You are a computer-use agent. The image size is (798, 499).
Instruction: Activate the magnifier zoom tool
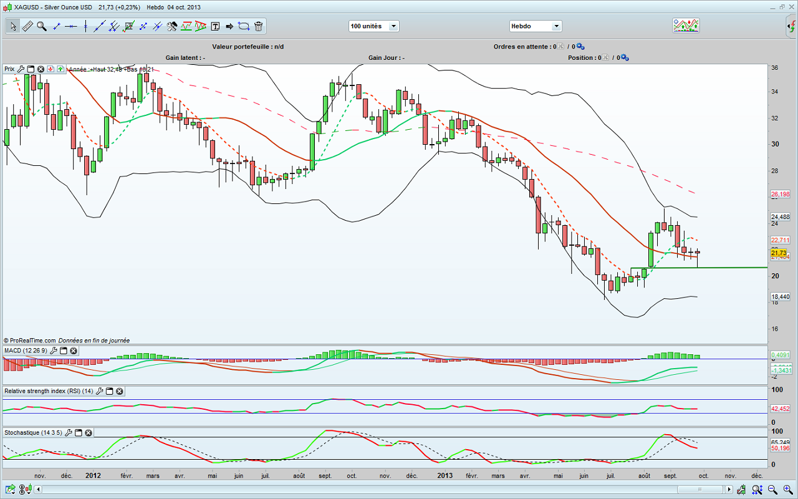click(x=42, y=26)
